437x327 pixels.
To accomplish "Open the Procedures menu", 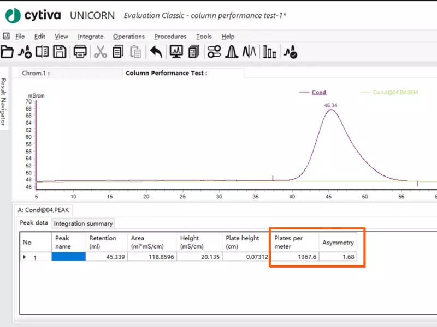I will [170, 37].
